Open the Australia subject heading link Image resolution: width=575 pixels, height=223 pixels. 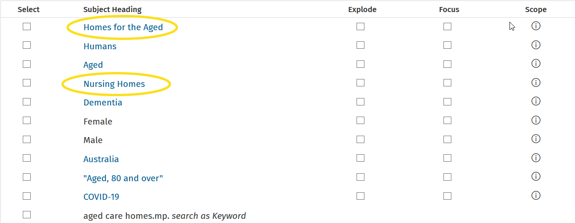tap(101, 159)
